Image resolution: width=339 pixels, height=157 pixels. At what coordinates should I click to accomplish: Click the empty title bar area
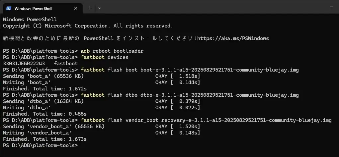(216, 7)
